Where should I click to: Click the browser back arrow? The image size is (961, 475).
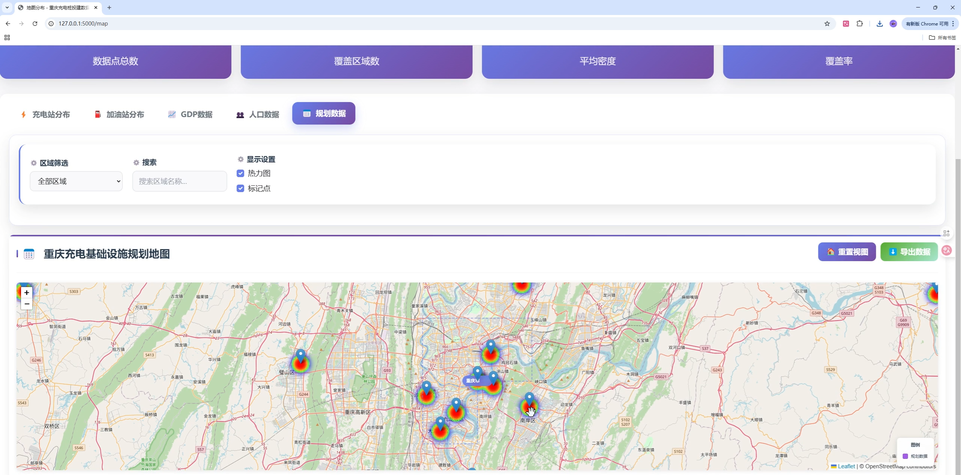point(8,24)
